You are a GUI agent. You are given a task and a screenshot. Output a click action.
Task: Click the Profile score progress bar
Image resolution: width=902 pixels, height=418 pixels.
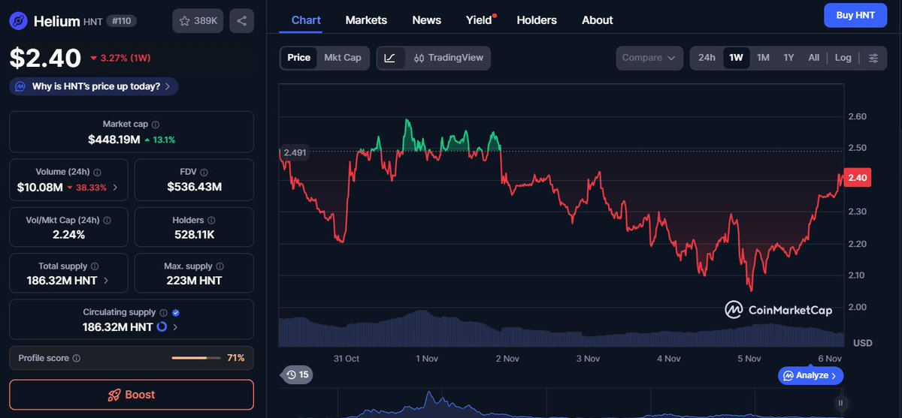click(195, 358)
